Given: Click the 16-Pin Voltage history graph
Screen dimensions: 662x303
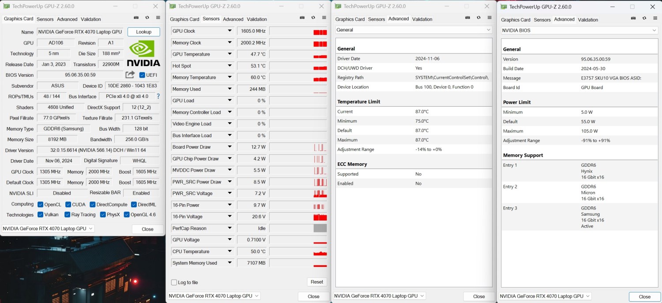Looking at the screenshot, I should click(298, 217).
